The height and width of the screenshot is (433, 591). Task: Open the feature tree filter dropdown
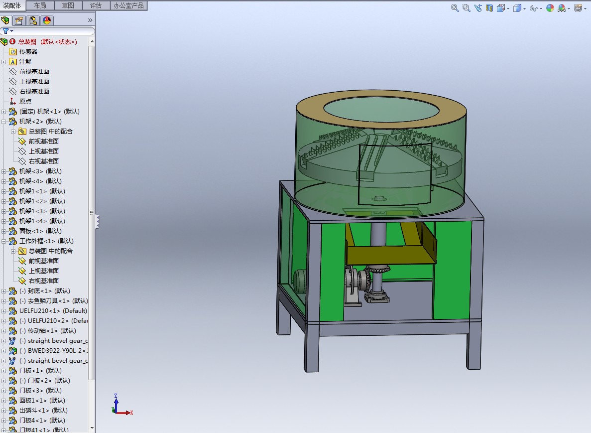[x=8, y=31]
